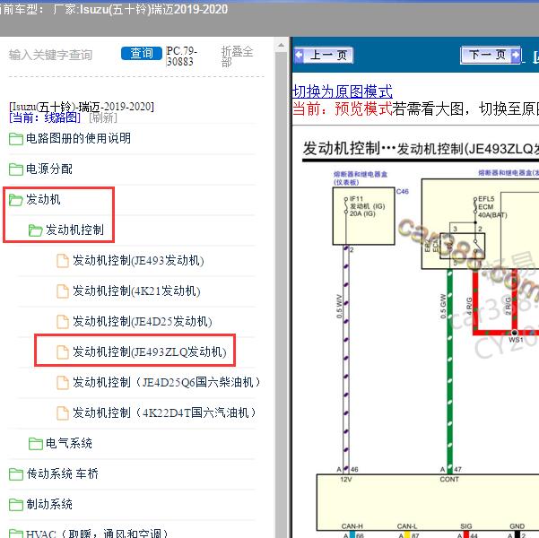Screen dimensions: 539x538
Task: Open the 切换为原图模式 link
Action: (343, 91)
